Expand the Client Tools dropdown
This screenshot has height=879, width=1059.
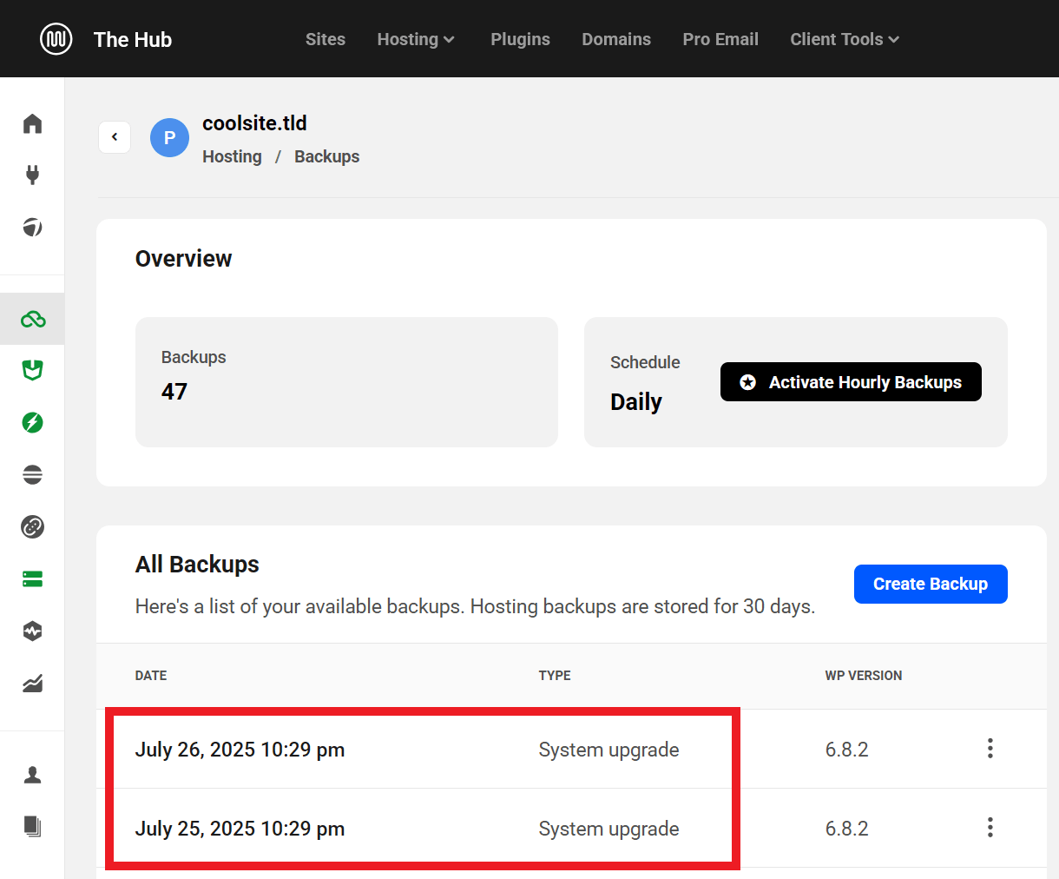pos(845,39)
